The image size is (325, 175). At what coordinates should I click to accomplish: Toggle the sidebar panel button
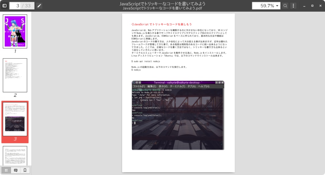tap(4, 6)
